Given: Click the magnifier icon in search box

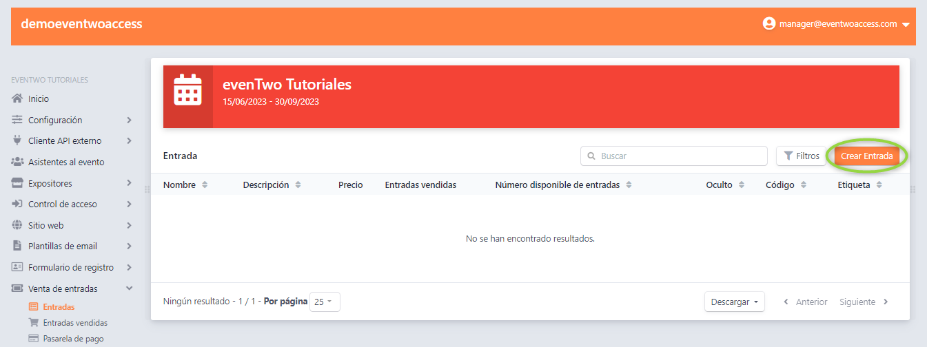Looking at the screenshot, I should tap(591, 156).
